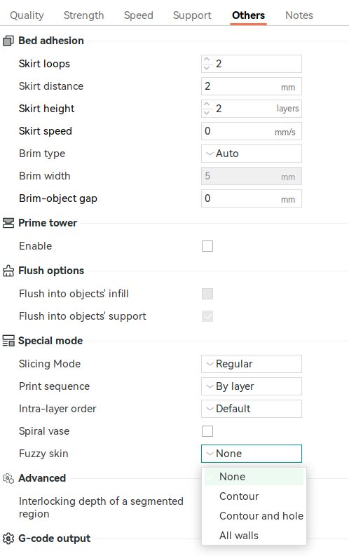Switch to the Quality tab
Screen dimensions: 349x556
(27, 15)
